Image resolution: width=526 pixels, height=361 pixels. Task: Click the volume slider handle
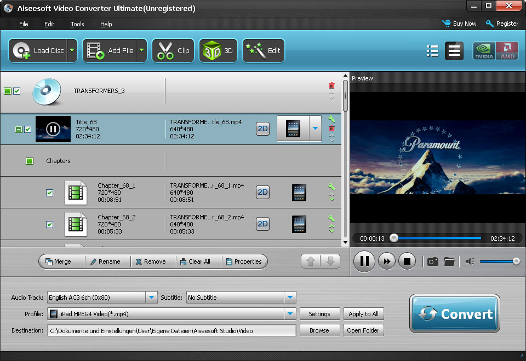click(x=516, y=261)
